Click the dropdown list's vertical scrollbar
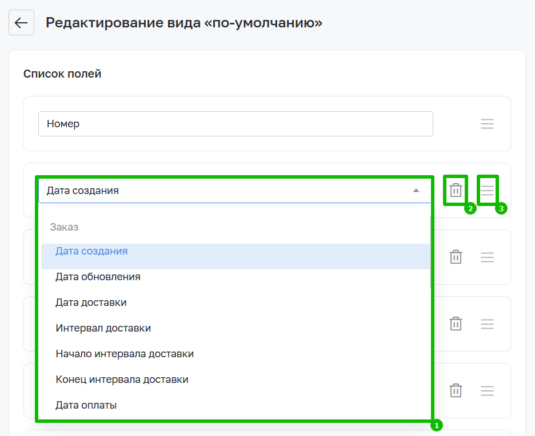The height and width of the screenshot is (436, 535). pyautogui.click(x=431, y=252)
